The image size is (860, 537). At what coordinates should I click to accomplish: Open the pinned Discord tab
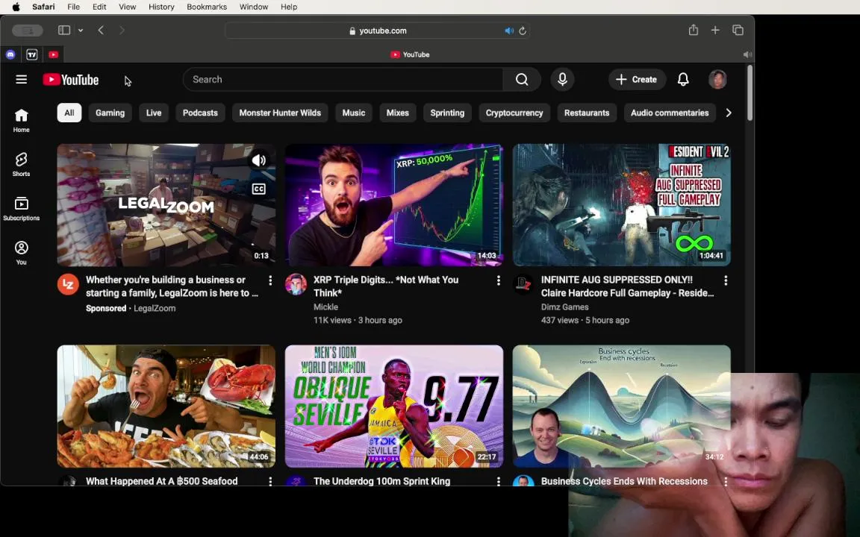click(10, 54)
